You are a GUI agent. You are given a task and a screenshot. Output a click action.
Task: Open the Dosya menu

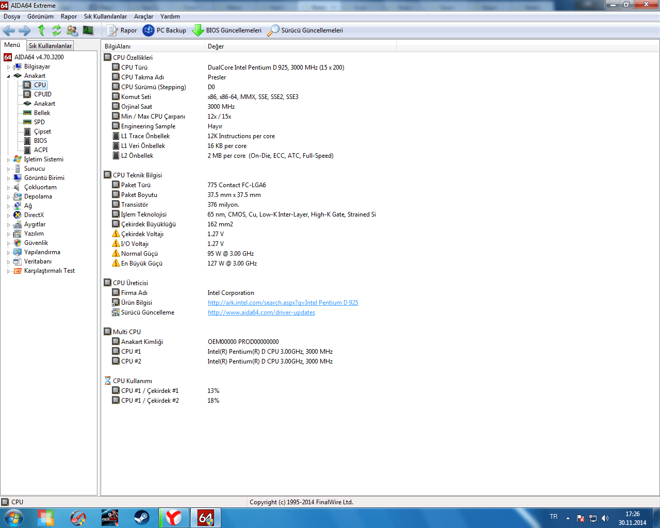12,16
